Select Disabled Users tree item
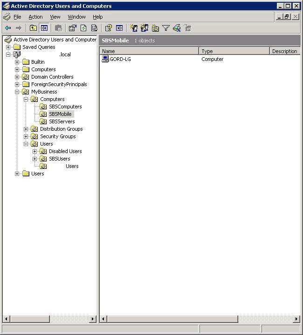Viewport: 303px width, 335px height. (x=65, y=151)
